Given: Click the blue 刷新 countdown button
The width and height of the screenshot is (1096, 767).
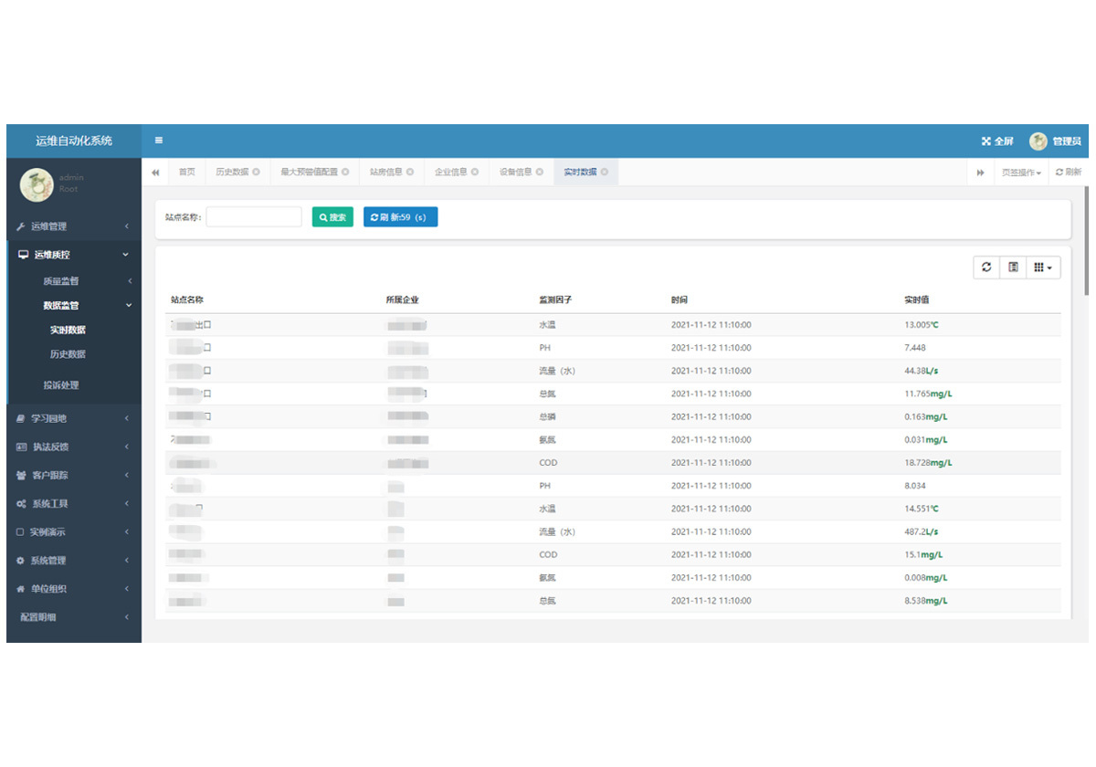Looking at the screenshot, I should click(400, 217).
